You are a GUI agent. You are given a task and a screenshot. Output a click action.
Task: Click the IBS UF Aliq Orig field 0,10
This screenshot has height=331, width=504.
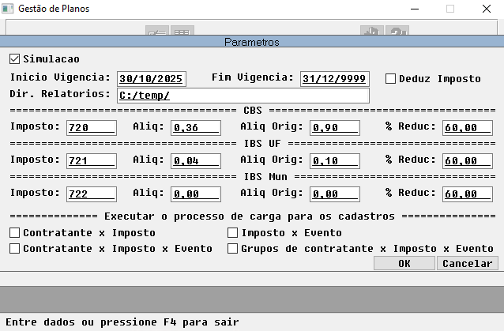pyautogui.click(x=335, y=161)
